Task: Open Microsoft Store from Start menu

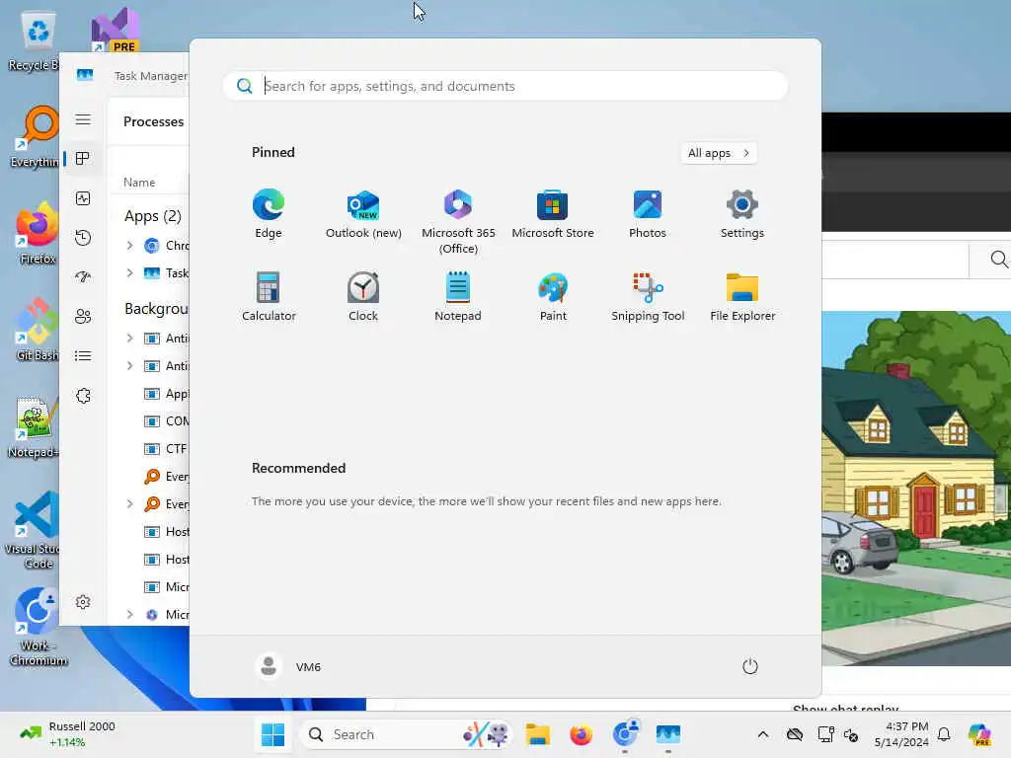Action: pos(553,214)
